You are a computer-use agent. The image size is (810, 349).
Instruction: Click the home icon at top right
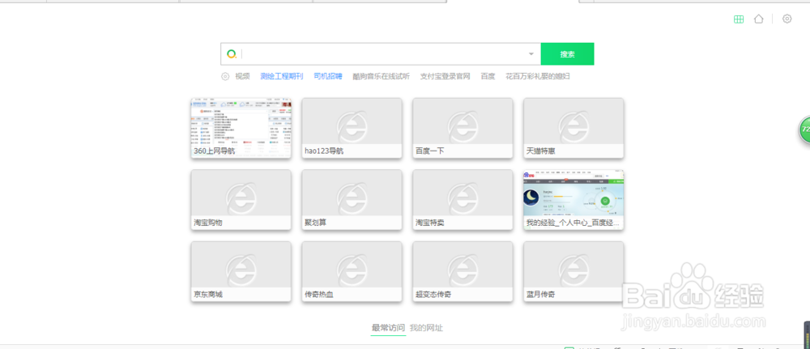pyautogui.click(x=758, y=19)
